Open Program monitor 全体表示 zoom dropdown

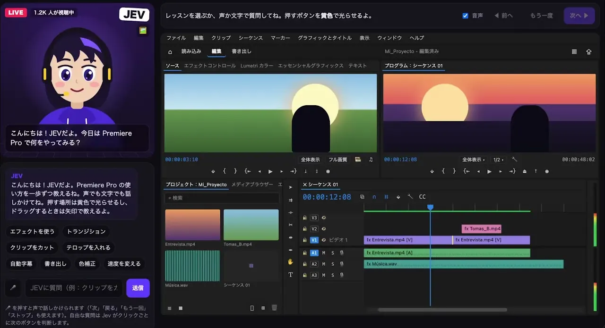pos(473,160)
